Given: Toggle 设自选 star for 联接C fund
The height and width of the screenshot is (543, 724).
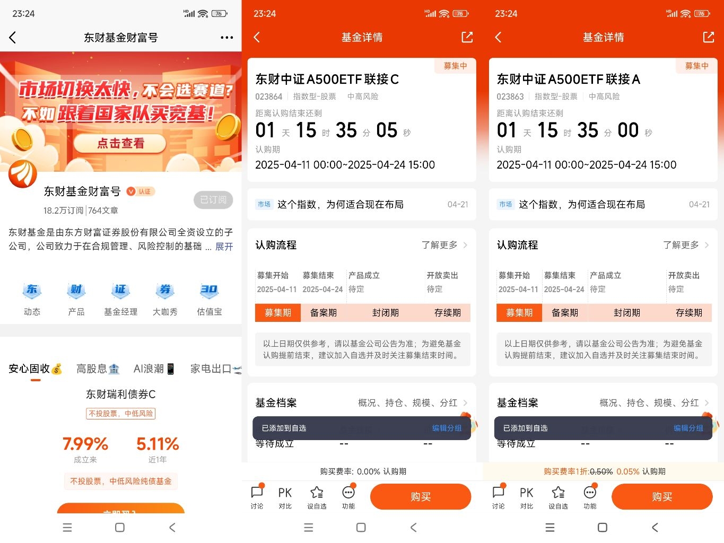Looking at the screenshot, I should (x=317, y=497).
